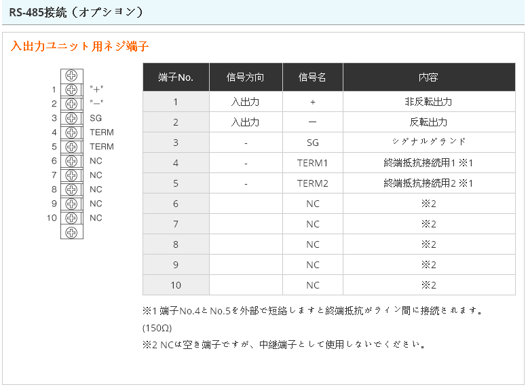
Task: Select the SG screw terminal number 3
Action: pos(71,118)
